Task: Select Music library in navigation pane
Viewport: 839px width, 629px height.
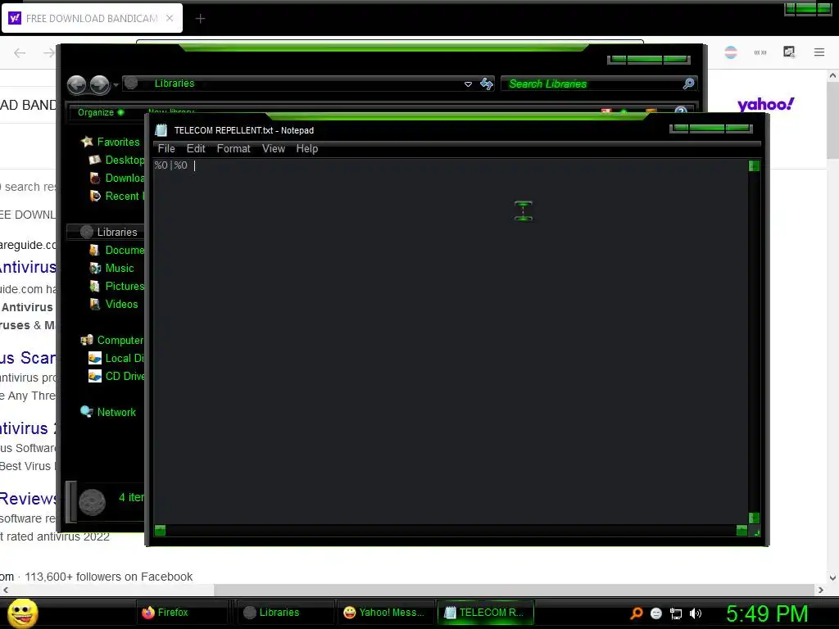Action: click(x=120, y=268)
